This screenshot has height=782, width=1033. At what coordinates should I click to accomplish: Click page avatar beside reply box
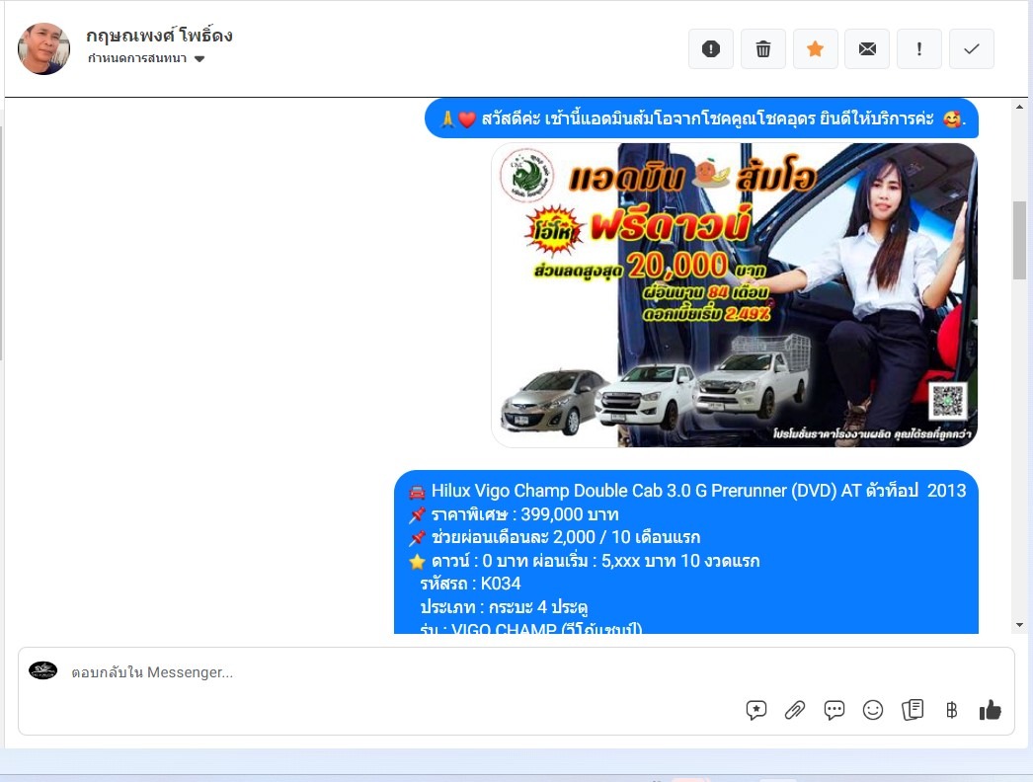[42, 670]
